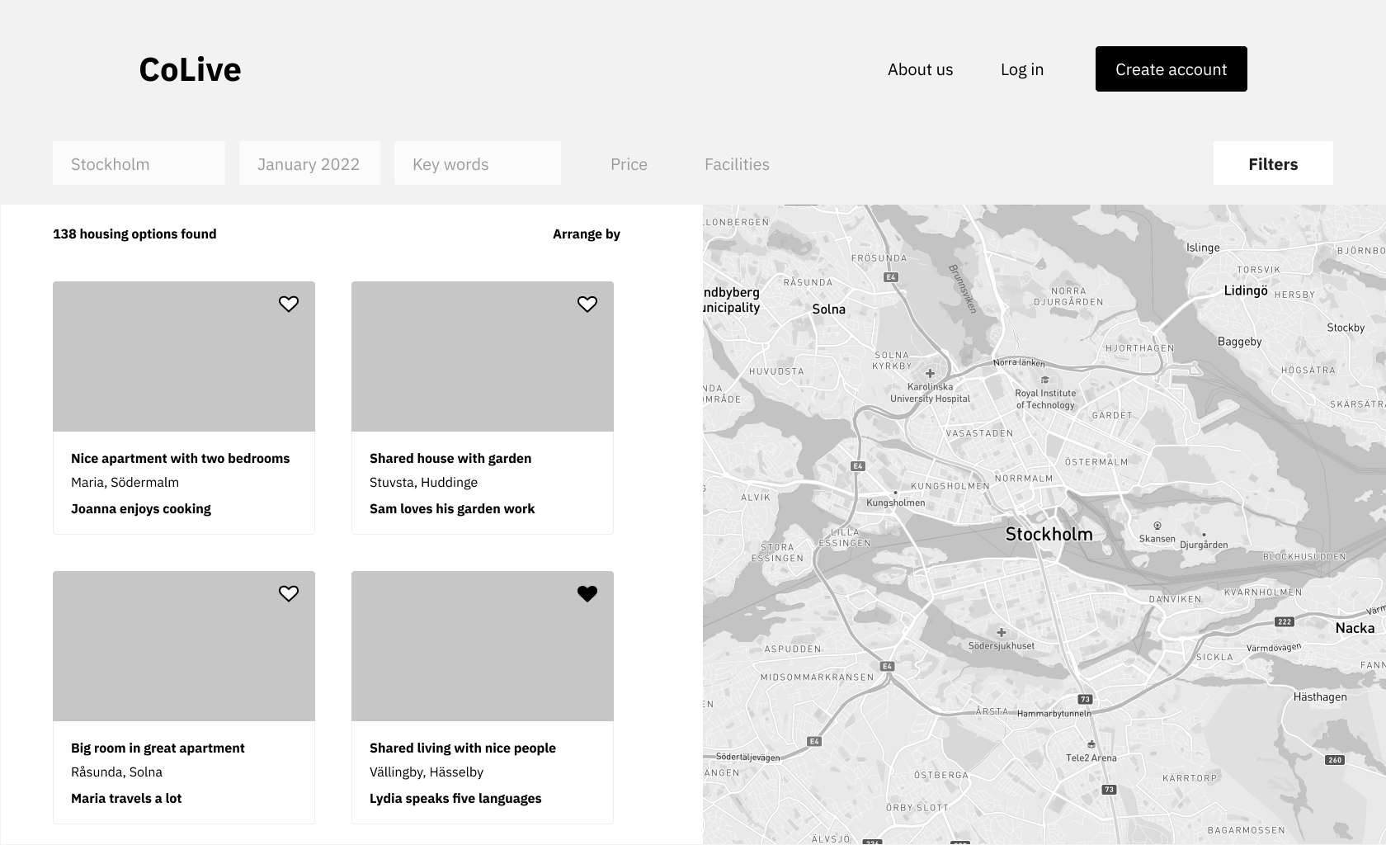Open the Arrange by sorting options
The height and width of the screenshot is (845, 1386).
tap(587, 234)
